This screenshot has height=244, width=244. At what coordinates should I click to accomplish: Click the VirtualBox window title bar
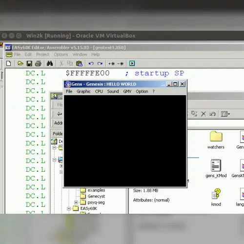click(122, 36)
